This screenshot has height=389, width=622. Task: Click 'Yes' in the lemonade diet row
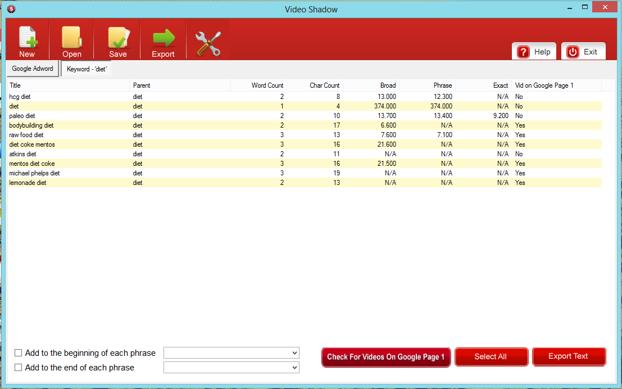[520, 183]
